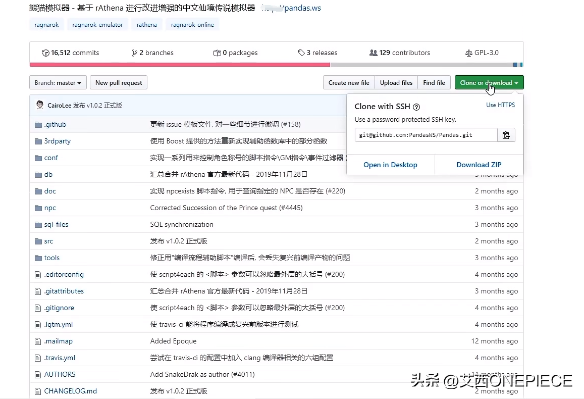This screenshot has width=584, height=399.
Task: Click the contributors people icon
Action: pyautogui.click(x=373, y=53)
